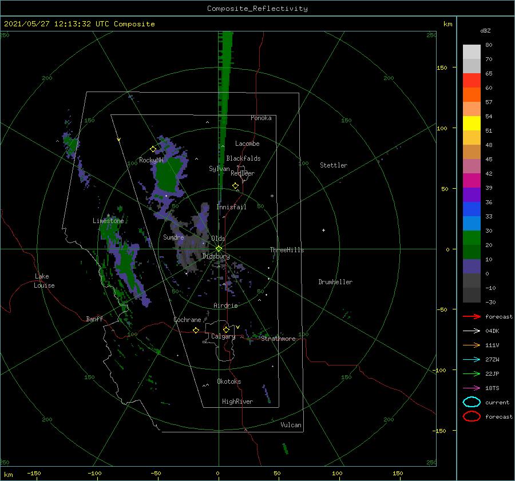The image size is (515, 481).
Task: Select the Okotoks label
Action: [229, 381]
